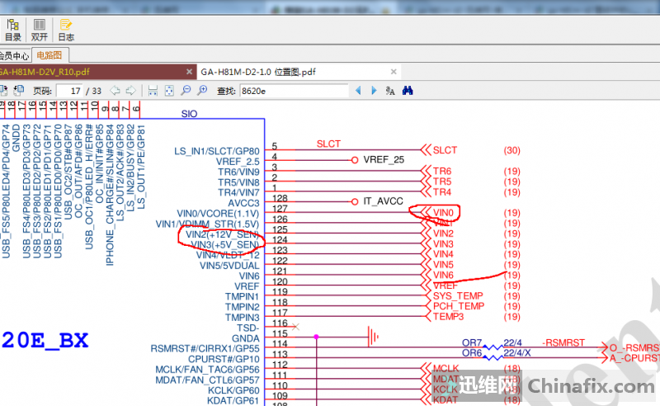The image size is (660, 406).
Task: Focus the page number field showing 17
Action: 70,91
